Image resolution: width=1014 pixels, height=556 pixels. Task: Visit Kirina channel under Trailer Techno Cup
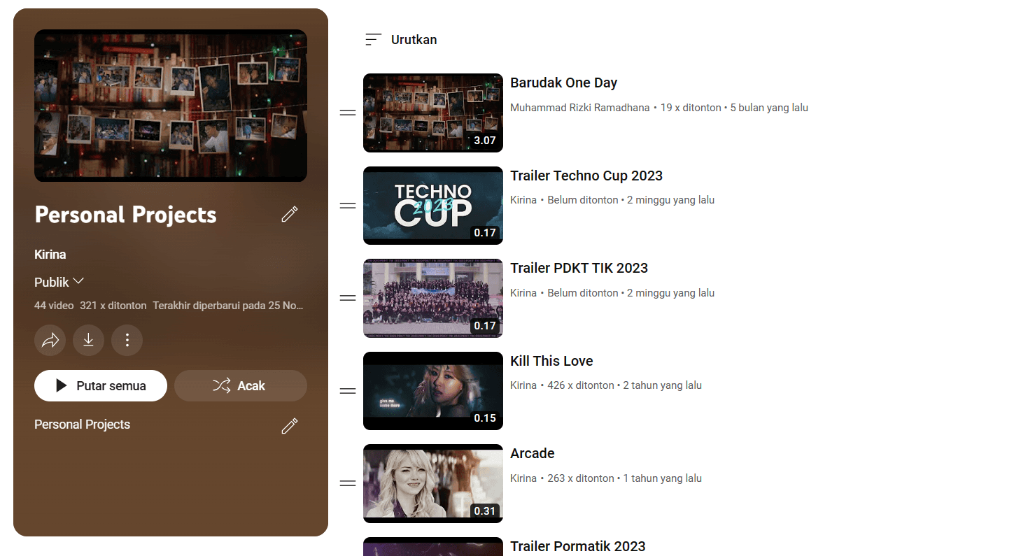pos(523,200)
